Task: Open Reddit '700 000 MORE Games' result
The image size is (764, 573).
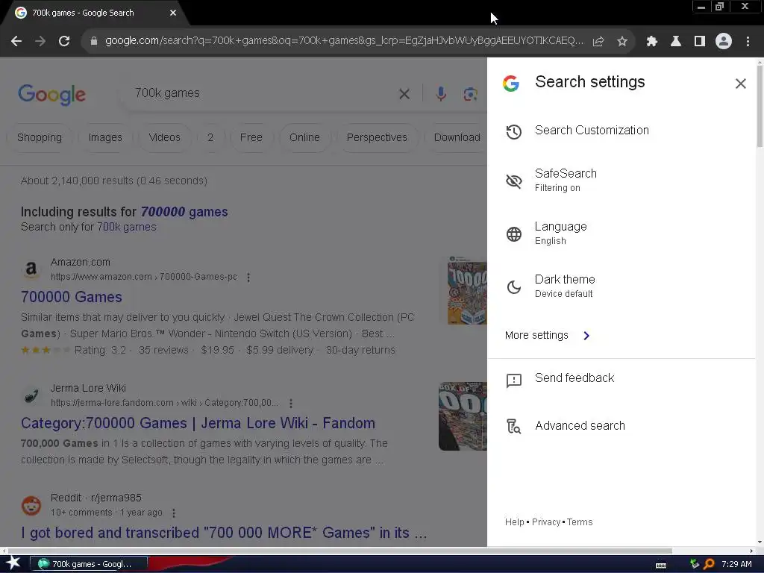Action: point(224,533)
